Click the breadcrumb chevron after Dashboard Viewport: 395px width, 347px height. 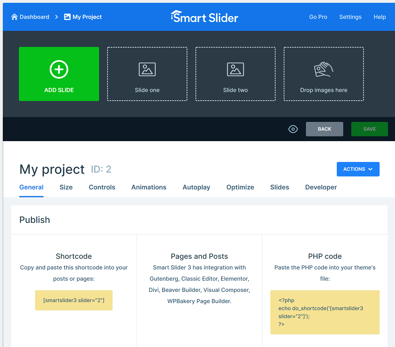(x=57, y=17)
